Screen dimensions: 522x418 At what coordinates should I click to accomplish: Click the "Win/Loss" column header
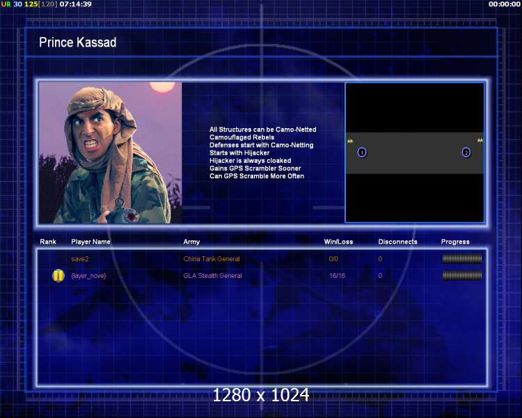pos(338,242)
